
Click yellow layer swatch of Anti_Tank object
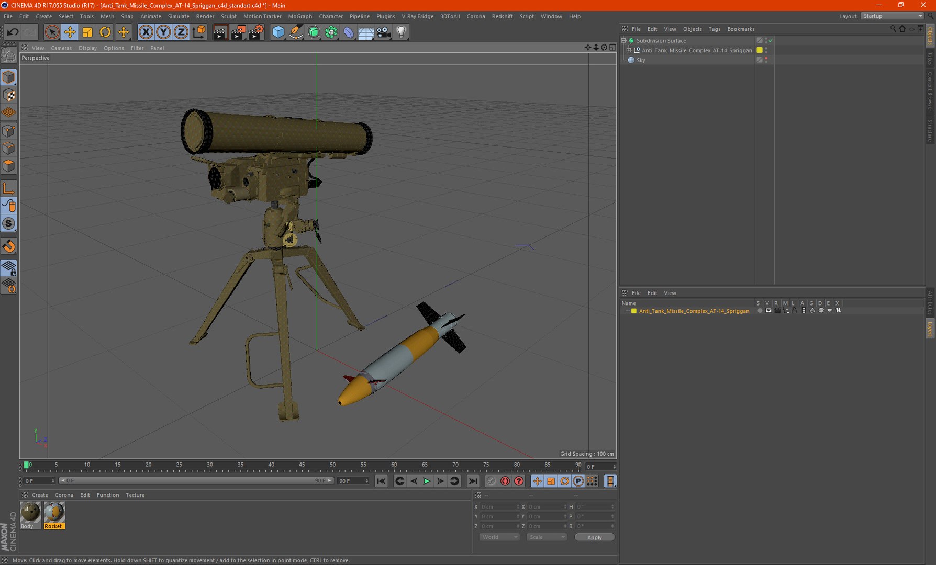coord(760,50)
